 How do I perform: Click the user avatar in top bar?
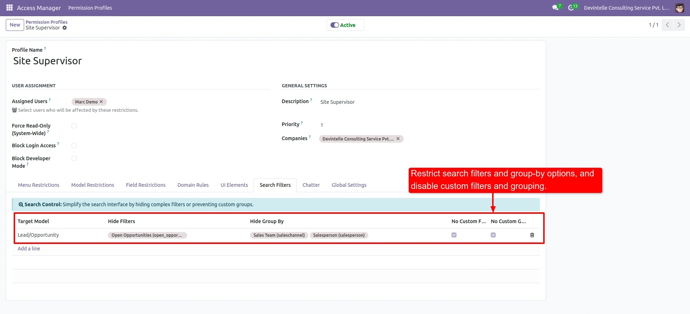679,8
